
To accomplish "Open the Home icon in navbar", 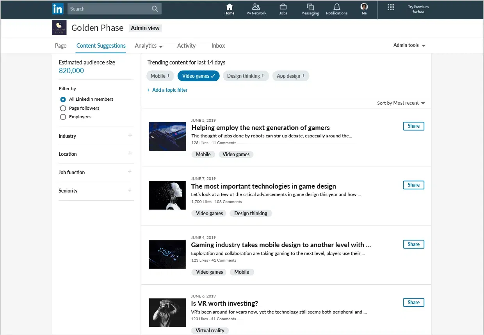I will click(x=230, y=7).
